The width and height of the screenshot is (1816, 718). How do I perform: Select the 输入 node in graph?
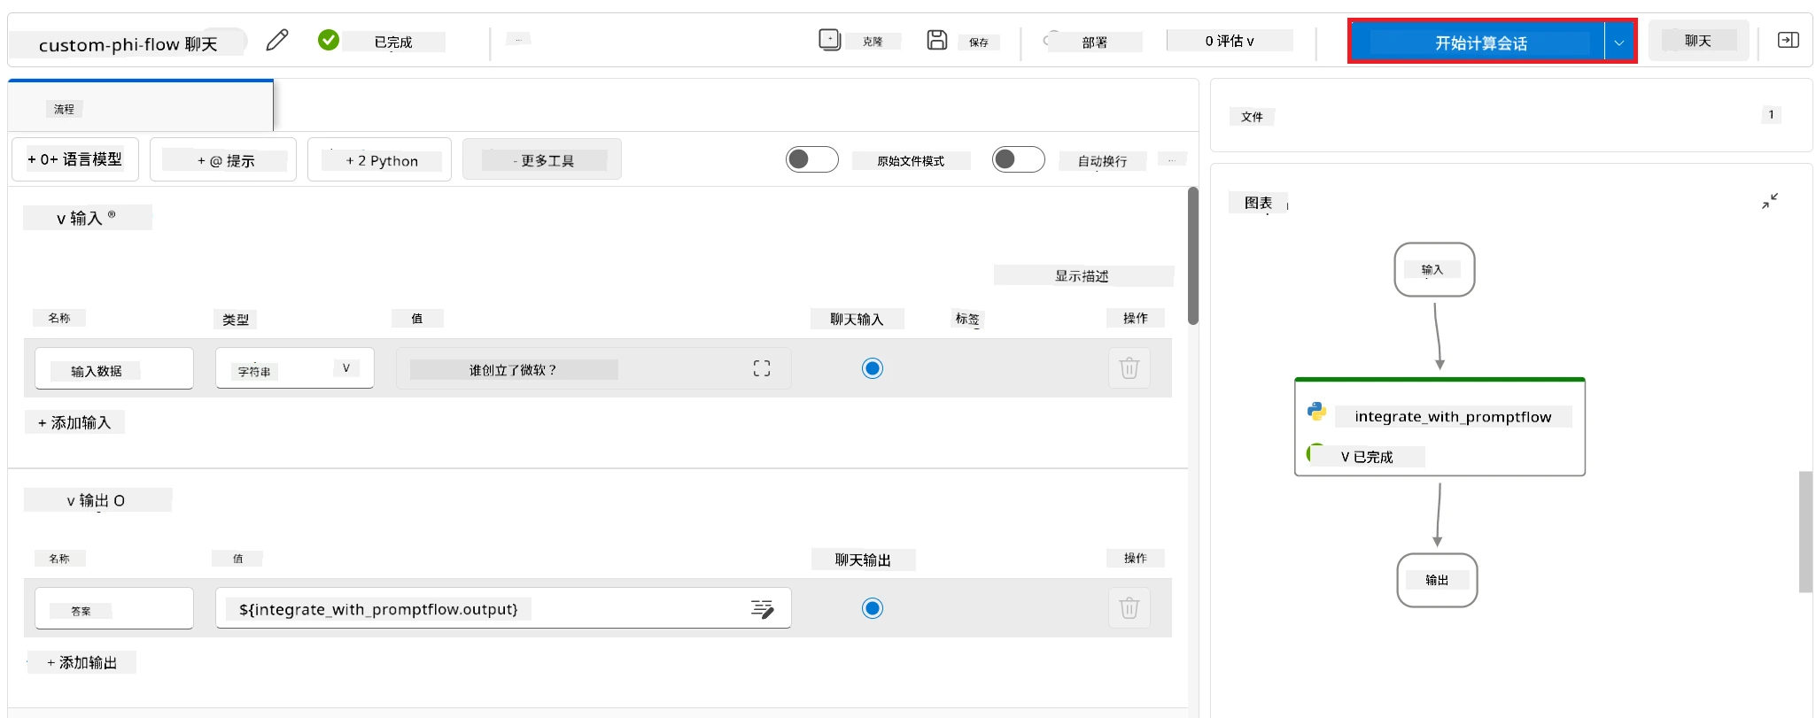(x=1434, y=269)
